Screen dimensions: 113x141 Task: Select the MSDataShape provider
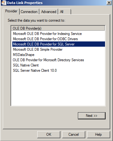(59, 55)
